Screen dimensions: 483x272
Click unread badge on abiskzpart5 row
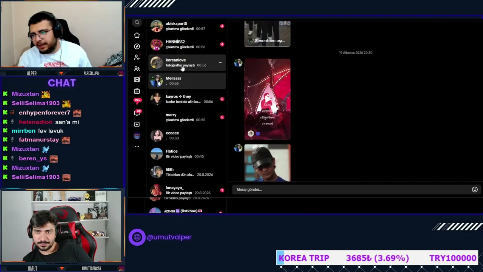coord(222,26)
